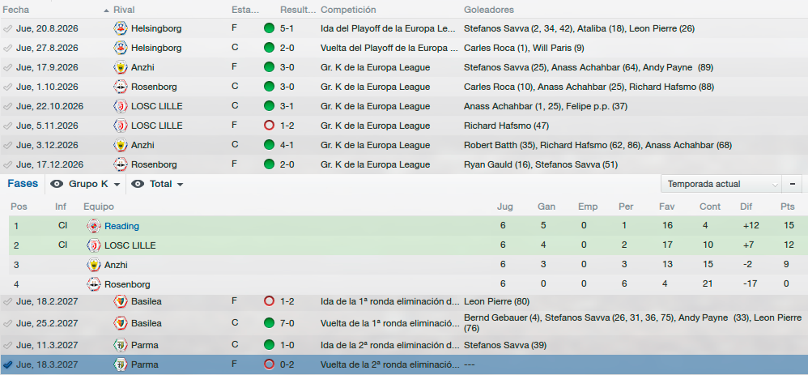
Task: Toggle the checkmark on the 18.3.2027 Parma match
Action: tap(8, 364)
